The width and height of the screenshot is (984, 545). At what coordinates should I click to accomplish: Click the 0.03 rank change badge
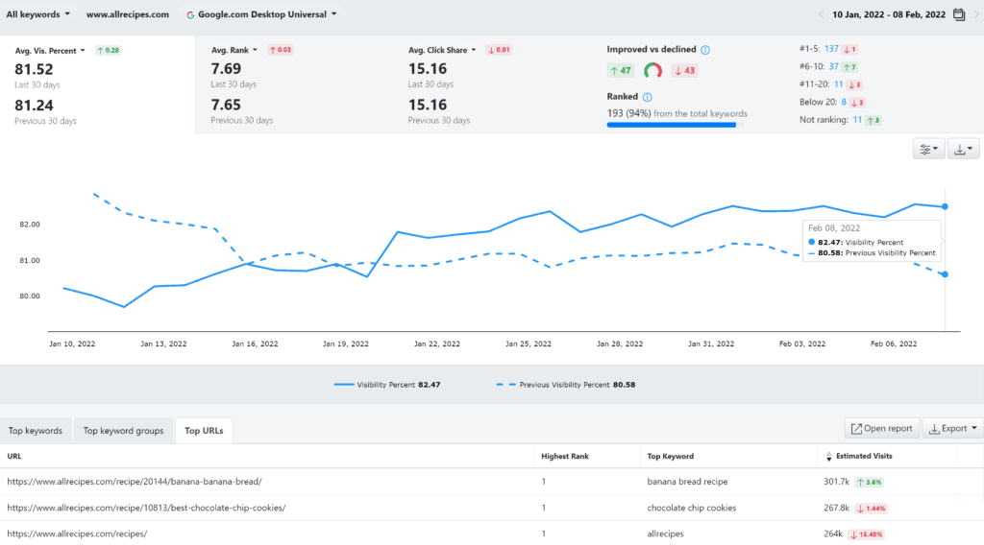tap(280, 50)
